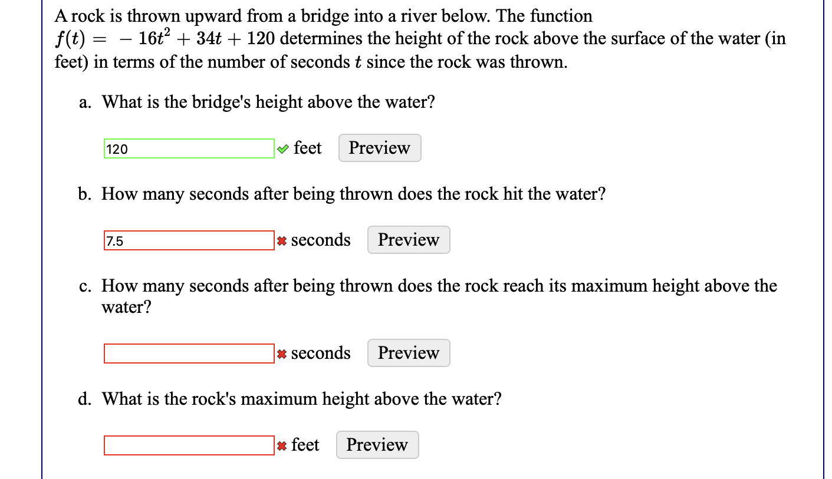
Task: Click the error icon after the seconds field in part c
Action: (282, 353)
